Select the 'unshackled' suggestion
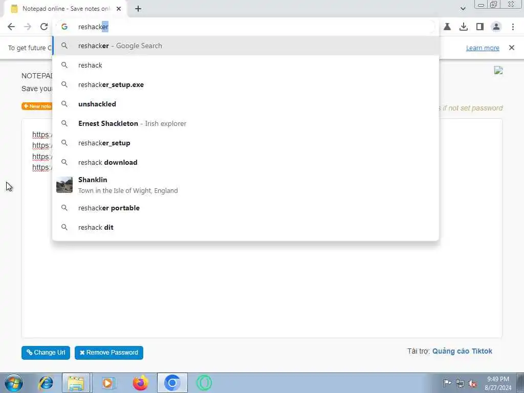 tap(246, 104)
